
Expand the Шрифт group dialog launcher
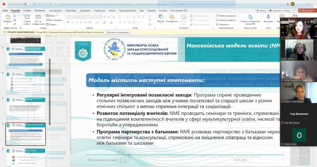pos(116,28)
